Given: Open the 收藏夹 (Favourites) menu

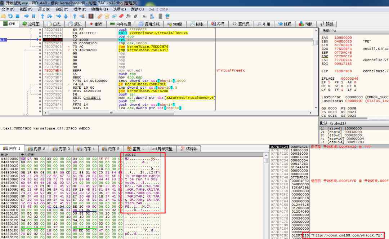Looking at the screenshot, I should (x=99, y=9).
